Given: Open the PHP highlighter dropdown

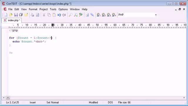Looking at the screenshot, I should [156, 15].
